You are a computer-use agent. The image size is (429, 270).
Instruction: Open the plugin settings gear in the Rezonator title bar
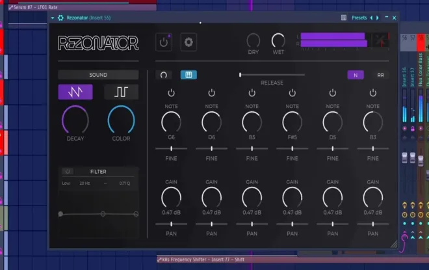pos(60,18)
